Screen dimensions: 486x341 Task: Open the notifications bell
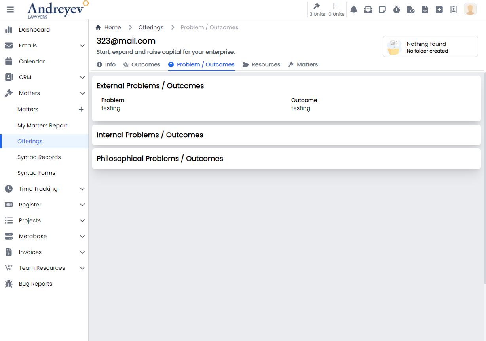pyautogui.click(x=354, y=9)
